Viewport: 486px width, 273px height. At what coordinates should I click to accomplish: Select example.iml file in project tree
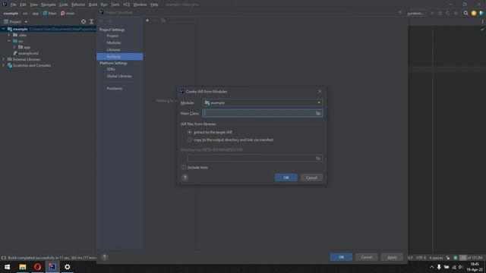[x=28, y=53]
